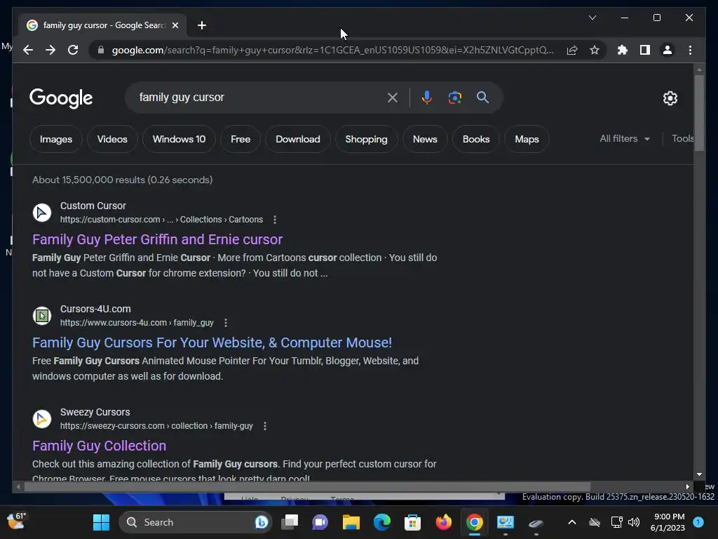Image resolution: width=718 pixels, height=539 pixels.
Task: Open Family Guy Cursors For Your Website link
Action: tap(212, 342)
